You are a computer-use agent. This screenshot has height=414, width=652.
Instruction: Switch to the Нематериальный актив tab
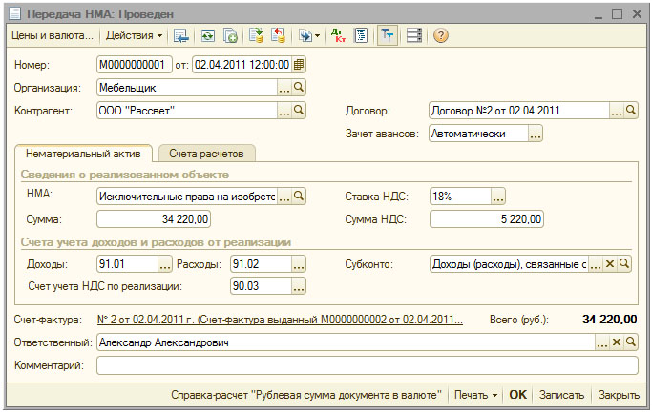[x=83, y=154]
